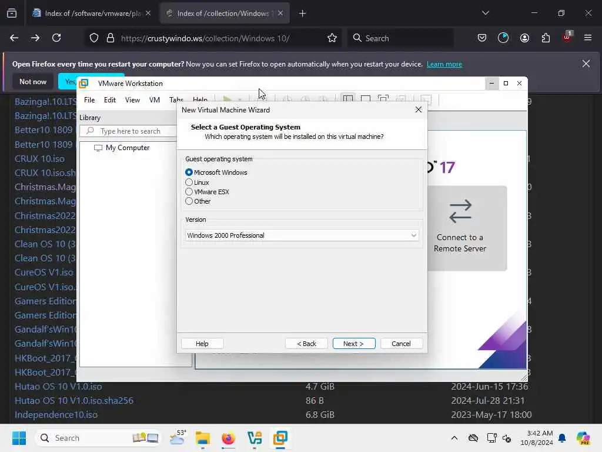Select the Microsoft Windows radio button
The height and width of the screenshot is (452, 602).
[x=189, y=172]
